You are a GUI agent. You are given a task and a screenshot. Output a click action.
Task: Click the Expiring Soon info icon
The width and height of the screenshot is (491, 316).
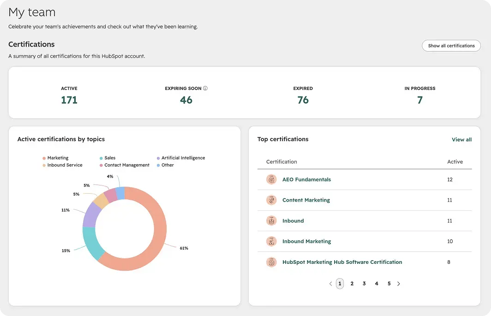click(x=205, y=88)
